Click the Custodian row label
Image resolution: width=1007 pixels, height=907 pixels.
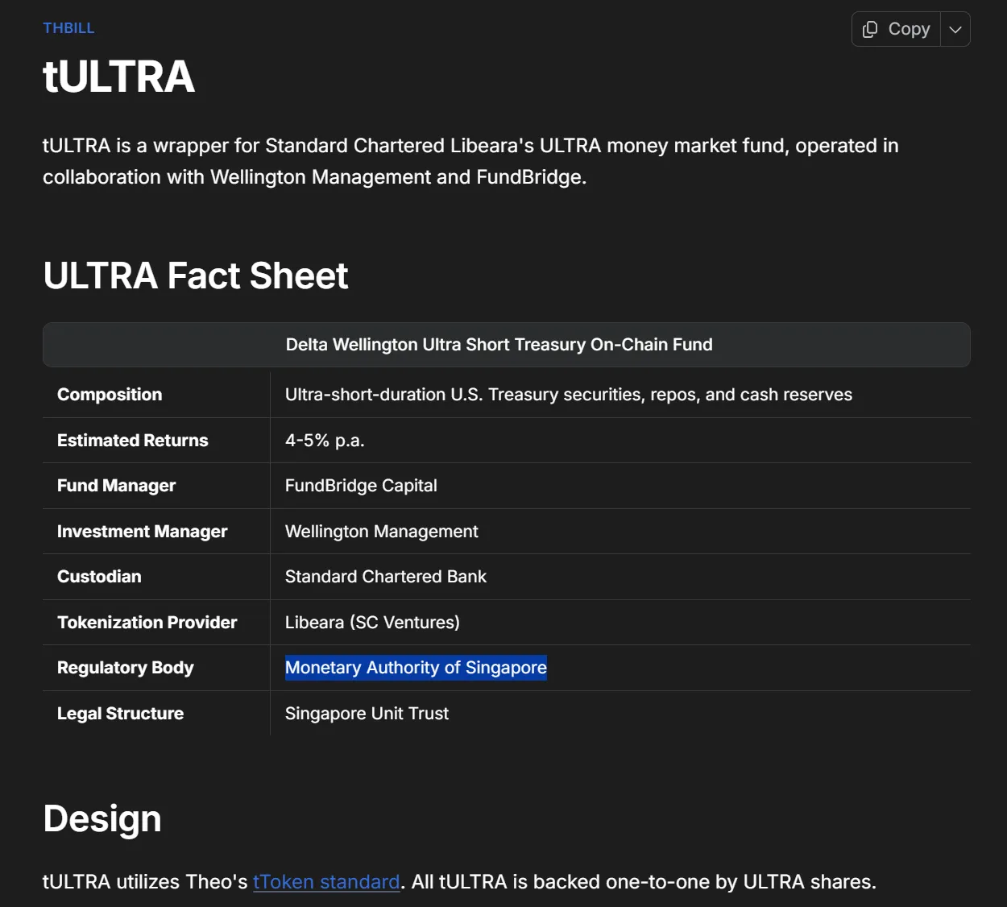click(x=99, y=577)
